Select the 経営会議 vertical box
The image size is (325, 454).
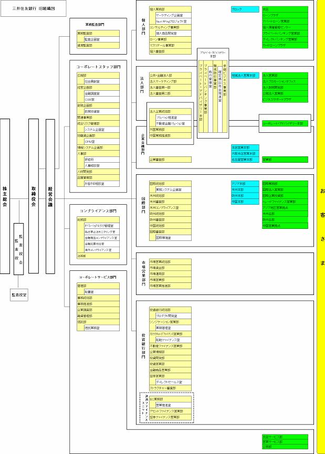[x=50, y=196]
